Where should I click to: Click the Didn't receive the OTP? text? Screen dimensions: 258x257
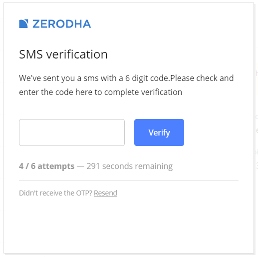[55, 193]
